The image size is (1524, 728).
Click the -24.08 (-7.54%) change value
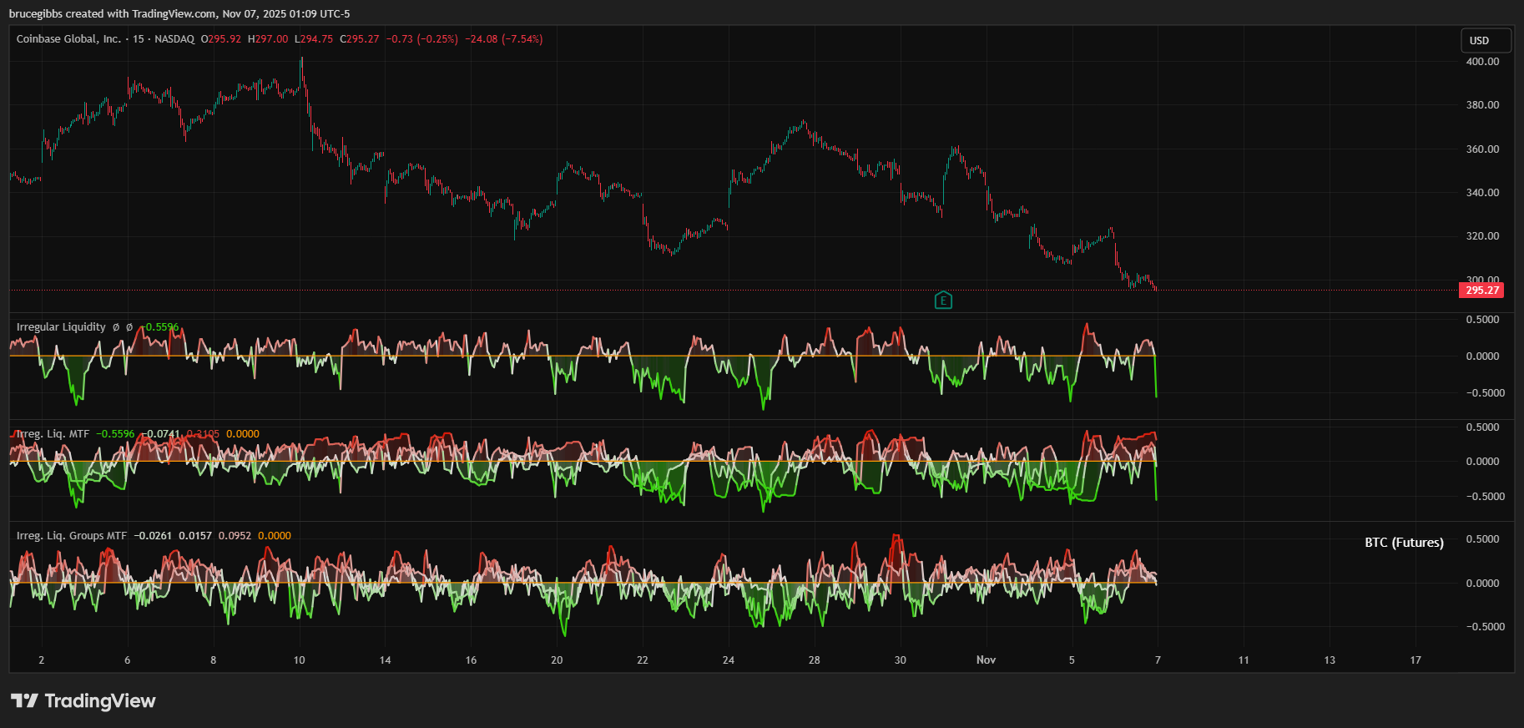pos(503,39)
